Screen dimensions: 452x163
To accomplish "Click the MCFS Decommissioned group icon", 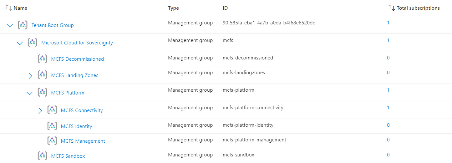I will (x=42, y=59).
